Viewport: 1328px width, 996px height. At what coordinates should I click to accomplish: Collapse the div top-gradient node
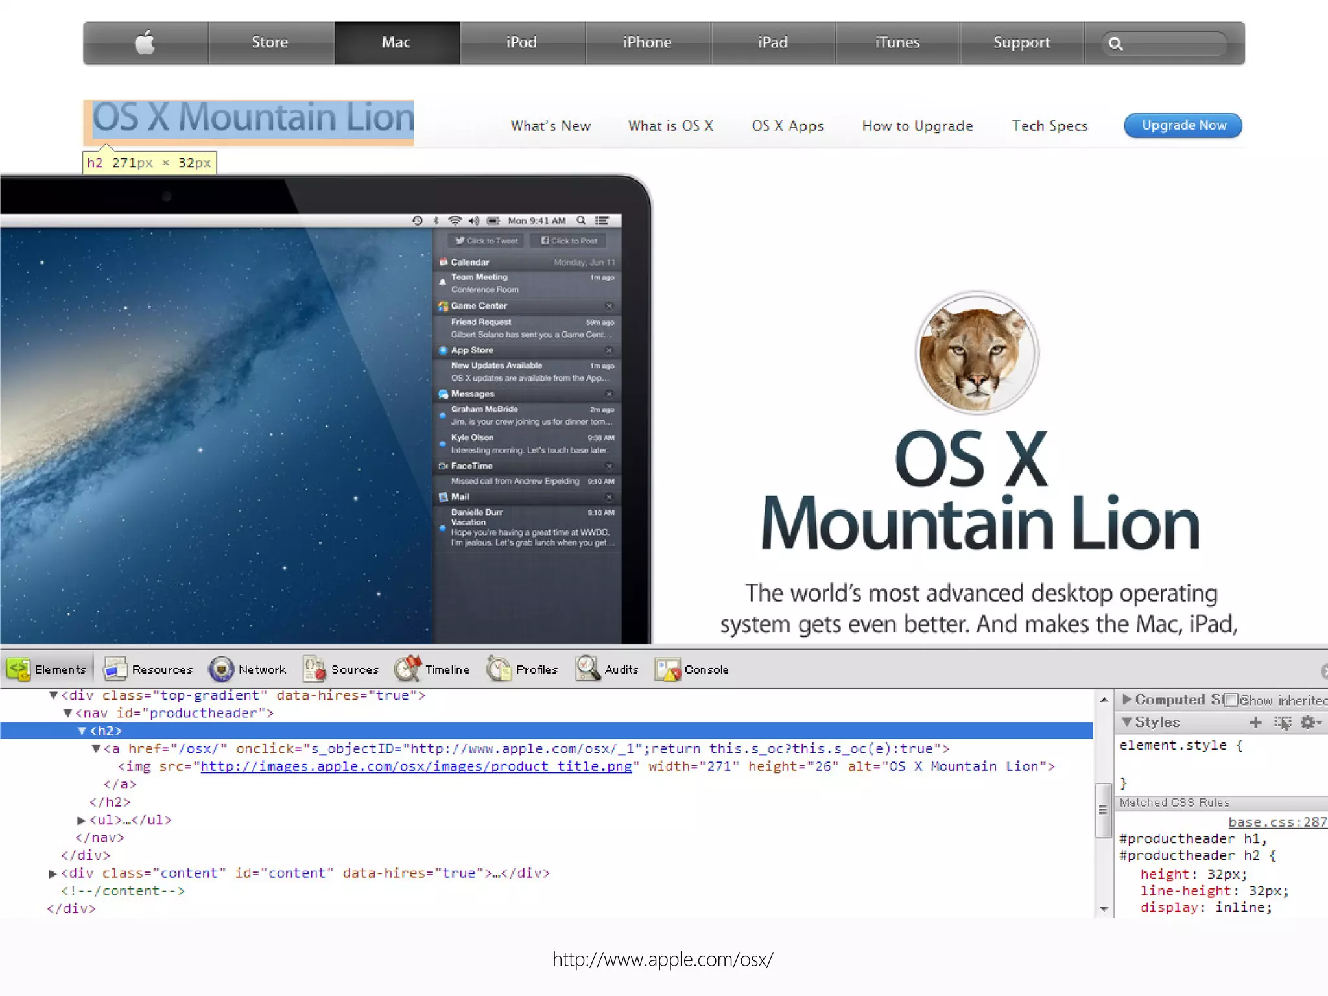point(54,696)
